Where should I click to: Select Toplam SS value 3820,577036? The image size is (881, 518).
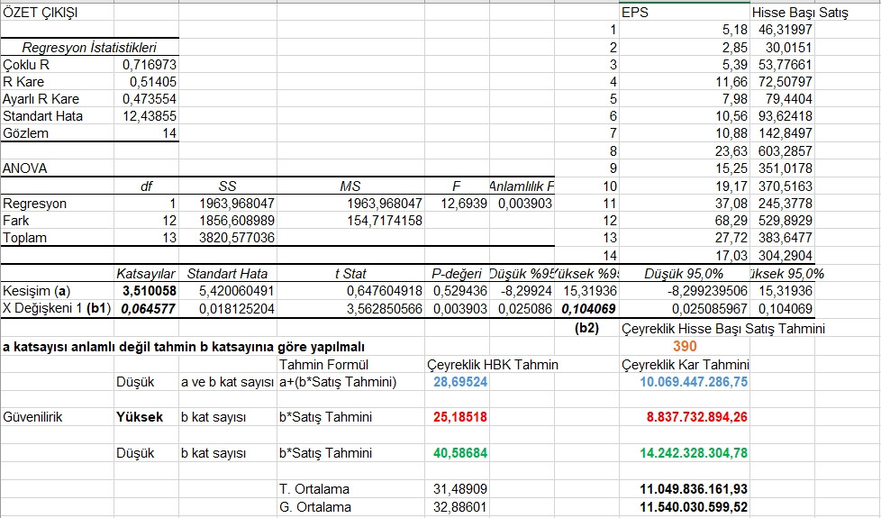pyautogui.click(x=237, y=238)
